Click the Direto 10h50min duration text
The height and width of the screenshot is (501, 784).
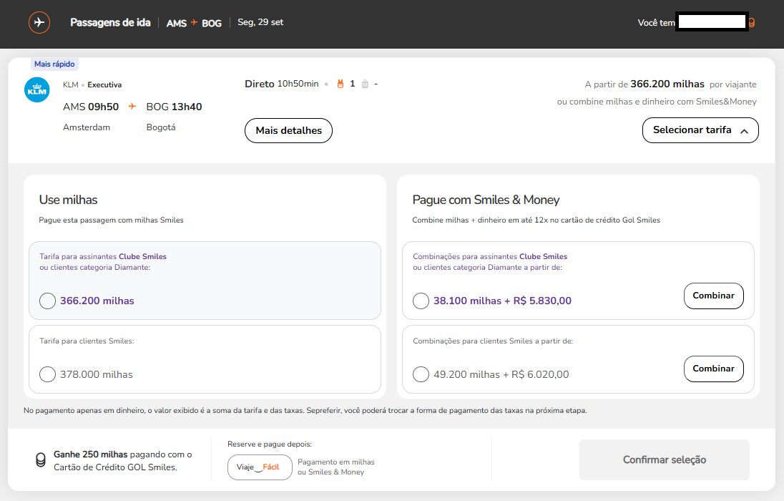click(282, 84)
